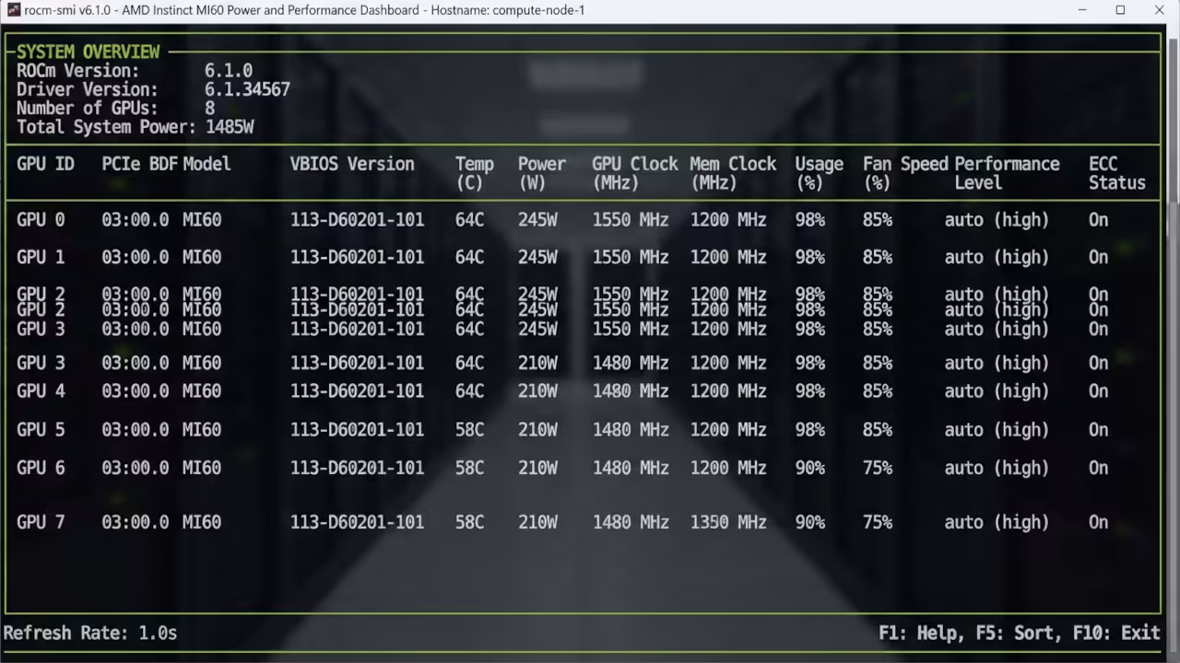This screenshot has height=663, width=1180.
Task: Maximize the rocm-smi dashboard window
Action: (1120, 10)
